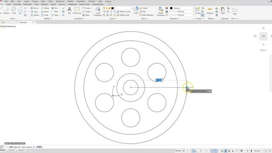Image resolution: width=272 pixels, height=153 pixels.
Task: Click the Create block button
Action: [144, 8]
